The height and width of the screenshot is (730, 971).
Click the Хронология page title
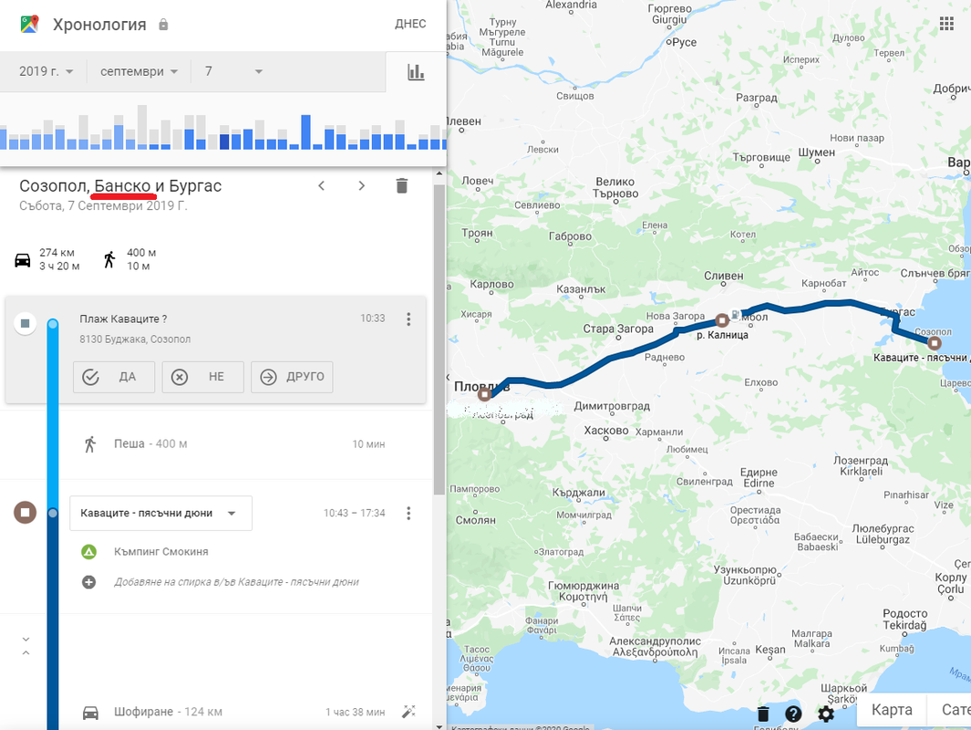(99, 25)
